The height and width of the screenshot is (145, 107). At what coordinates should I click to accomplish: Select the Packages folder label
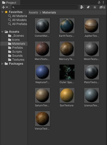(x=16, y=64)
